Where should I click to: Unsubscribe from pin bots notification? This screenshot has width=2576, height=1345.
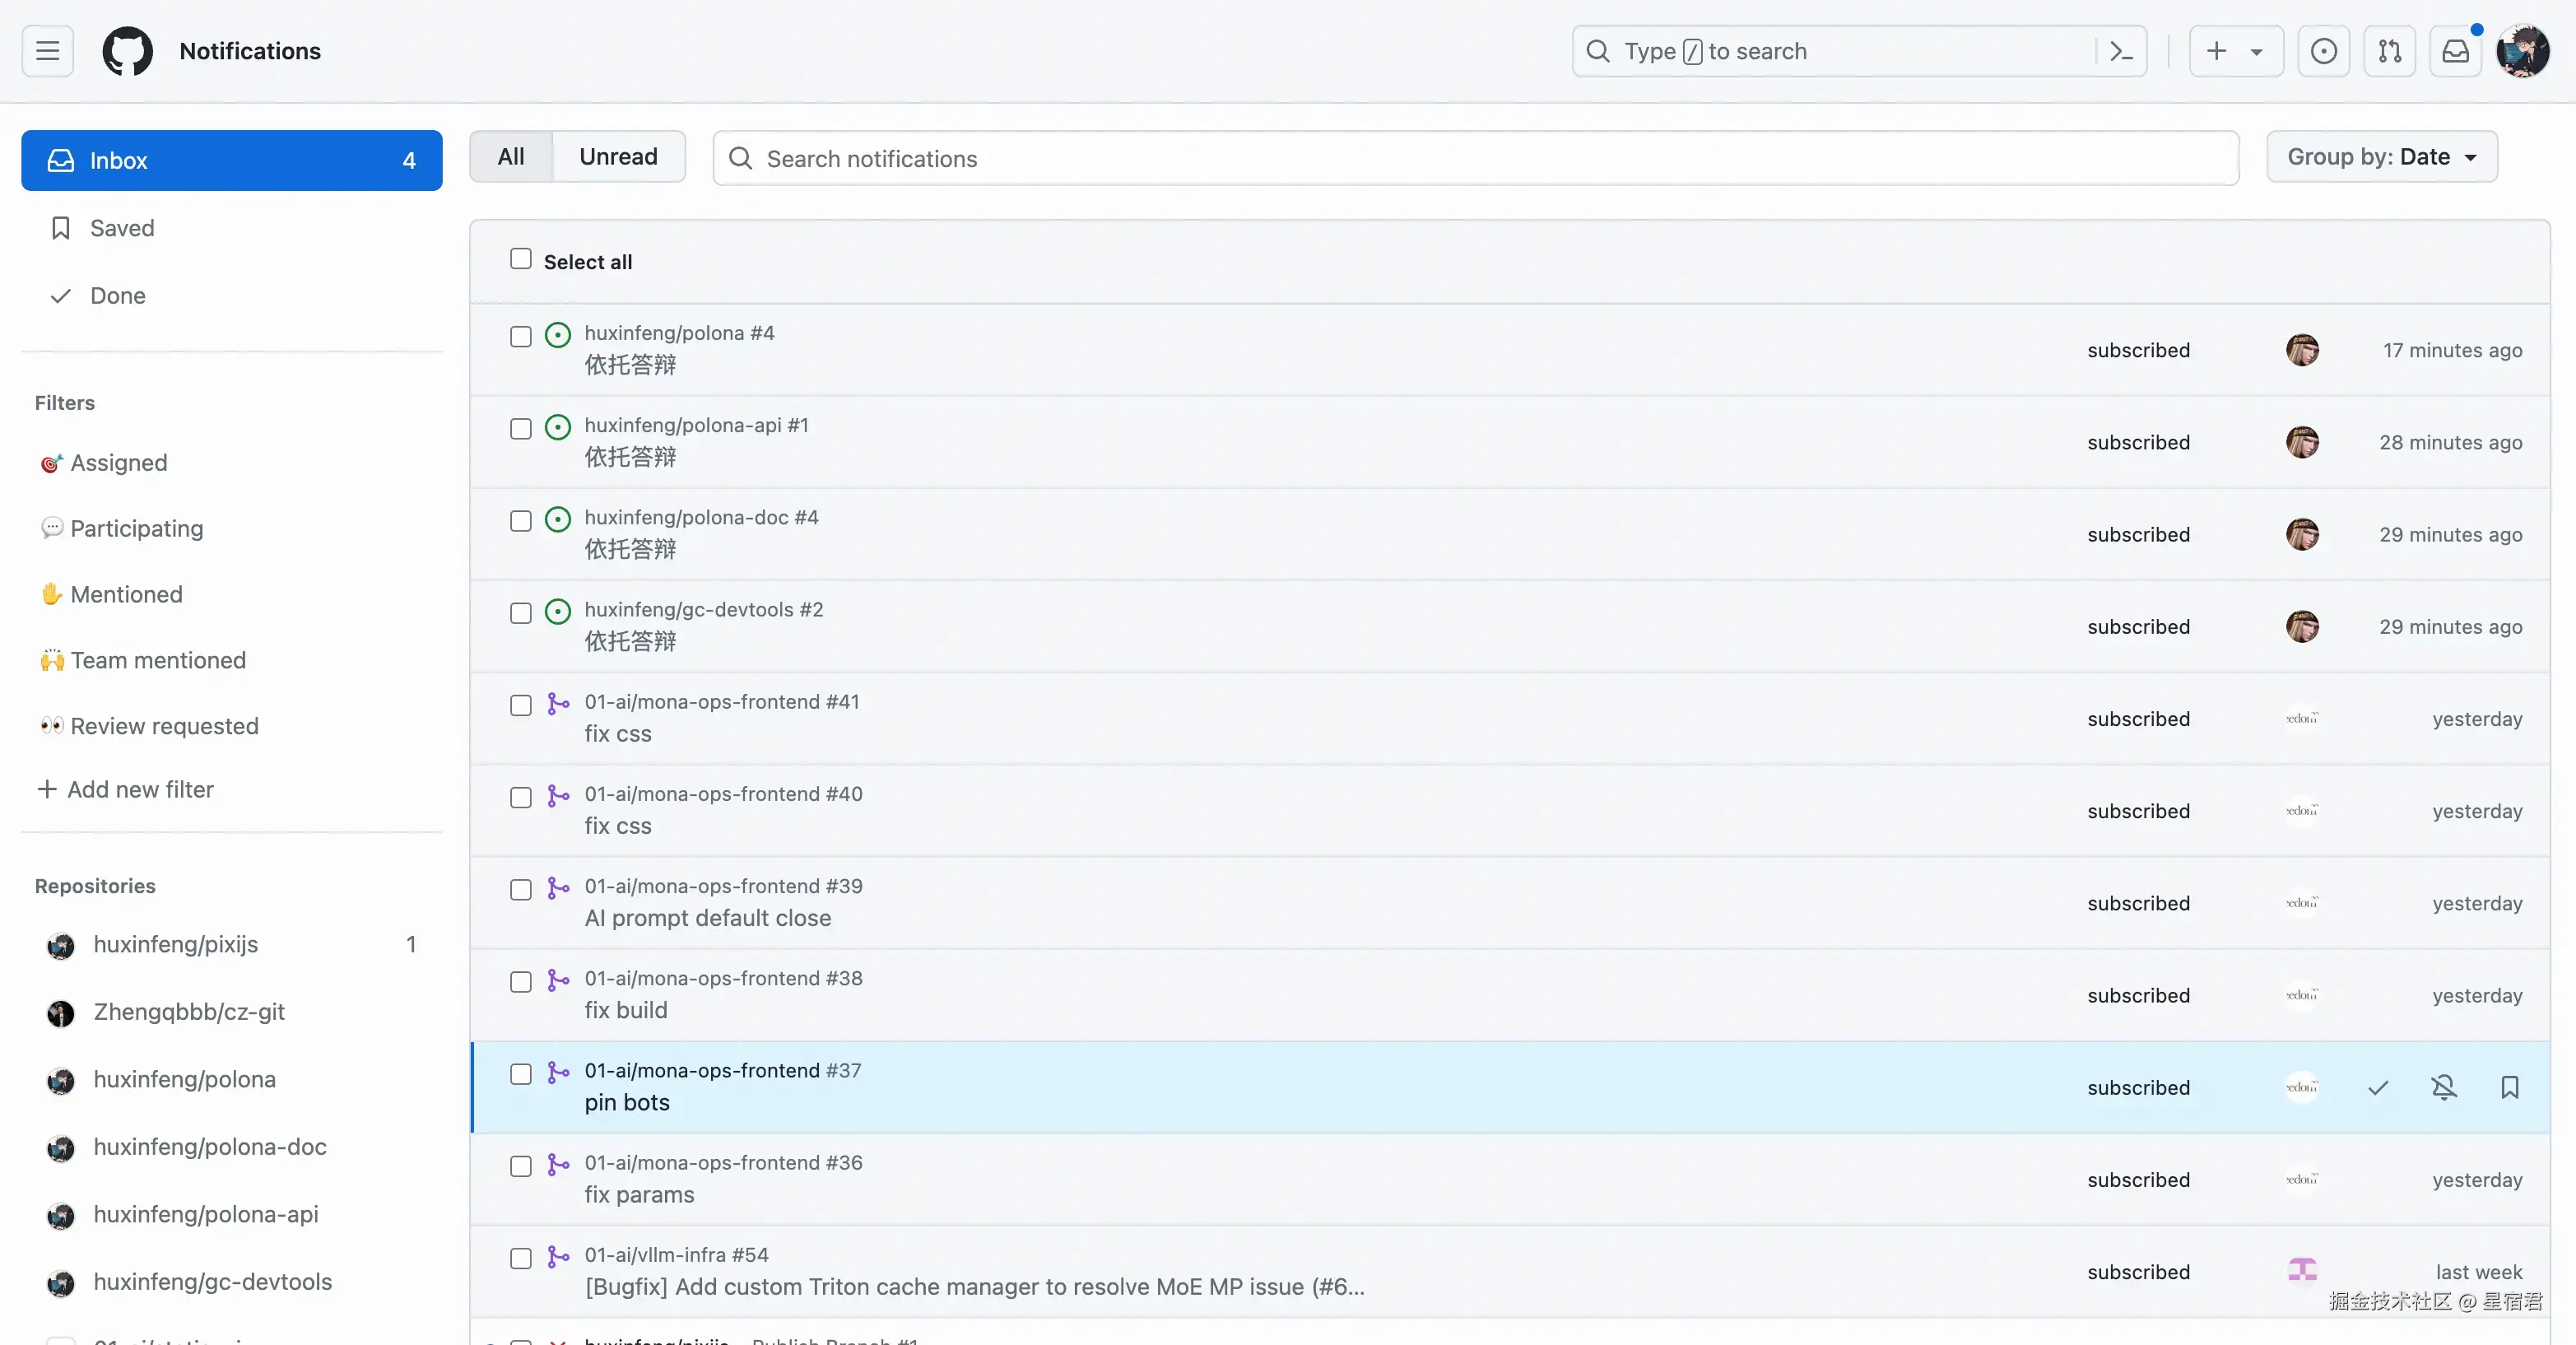click(2443, 1087)
